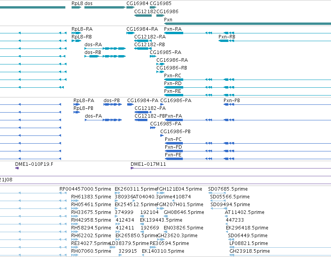Screen dimensions: 331x257
Task: Click EST AT11402.5prime label
Action: [245, 212]
